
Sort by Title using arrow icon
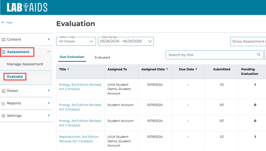(x=68, y=69)
